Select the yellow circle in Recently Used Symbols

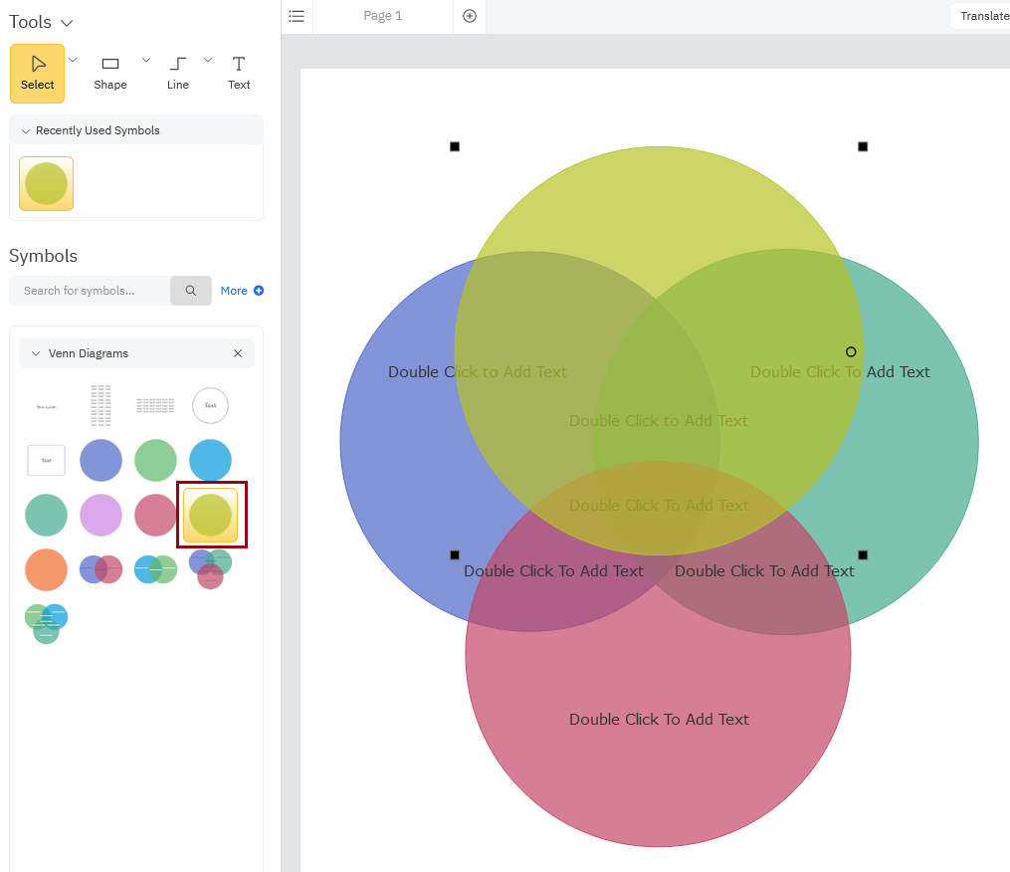click(46, 183)
